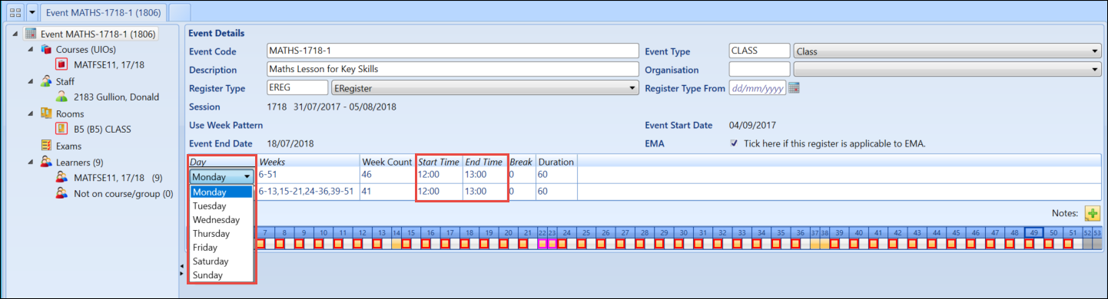The image size is (1108, 299).
Task: Collapse the Learners (9) tree node
Action: pyautogui.click(x=30, y=162)
